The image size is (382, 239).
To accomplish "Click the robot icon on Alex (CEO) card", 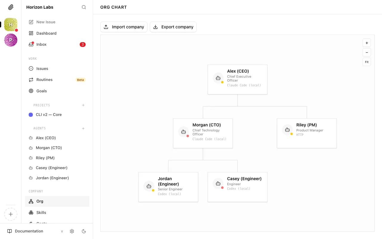I will pyautogui.click(x=218, y=78).
